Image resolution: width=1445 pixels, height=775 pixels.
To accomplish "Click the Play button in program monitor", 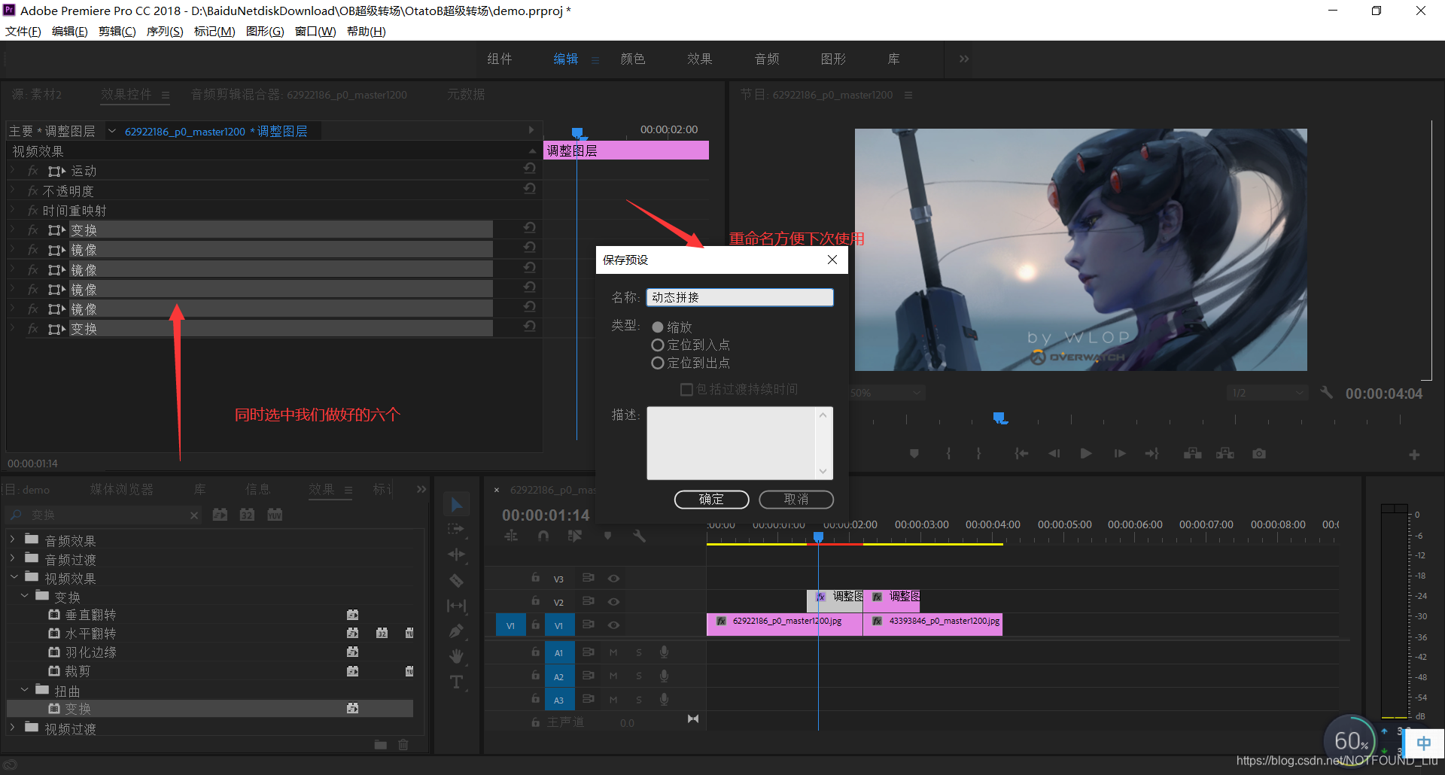I will (x=1085, y=454).
